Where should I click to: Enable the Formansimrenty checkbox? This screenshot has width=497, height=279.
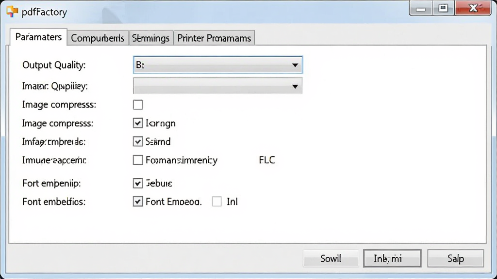point(138,160)
